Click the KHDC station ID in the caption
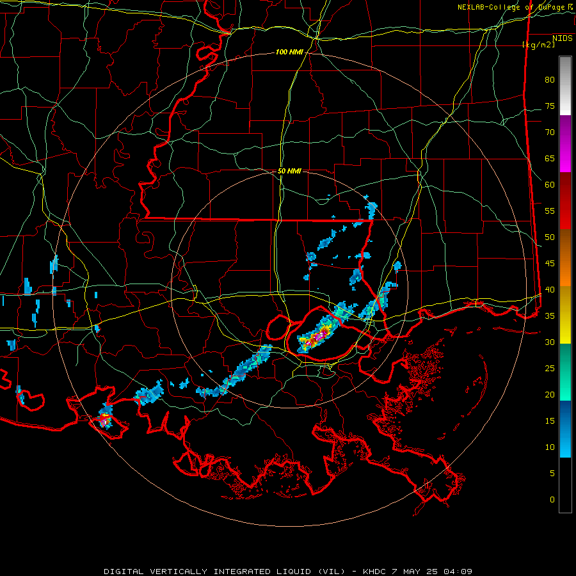 click(x=376, y=572)
